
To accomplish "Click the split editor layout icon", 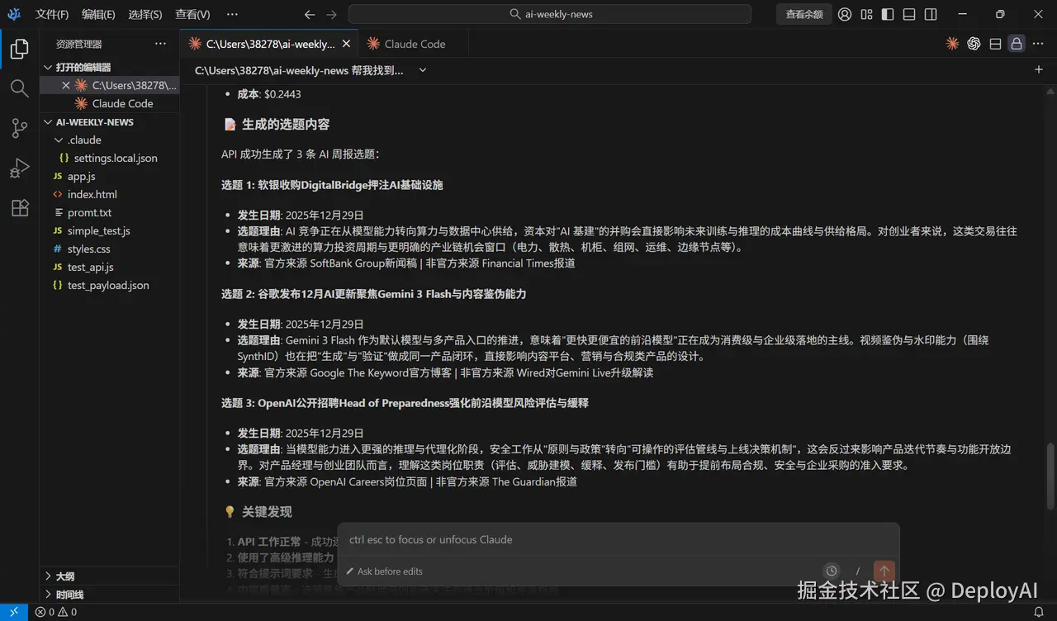I will tap(995, 44).
